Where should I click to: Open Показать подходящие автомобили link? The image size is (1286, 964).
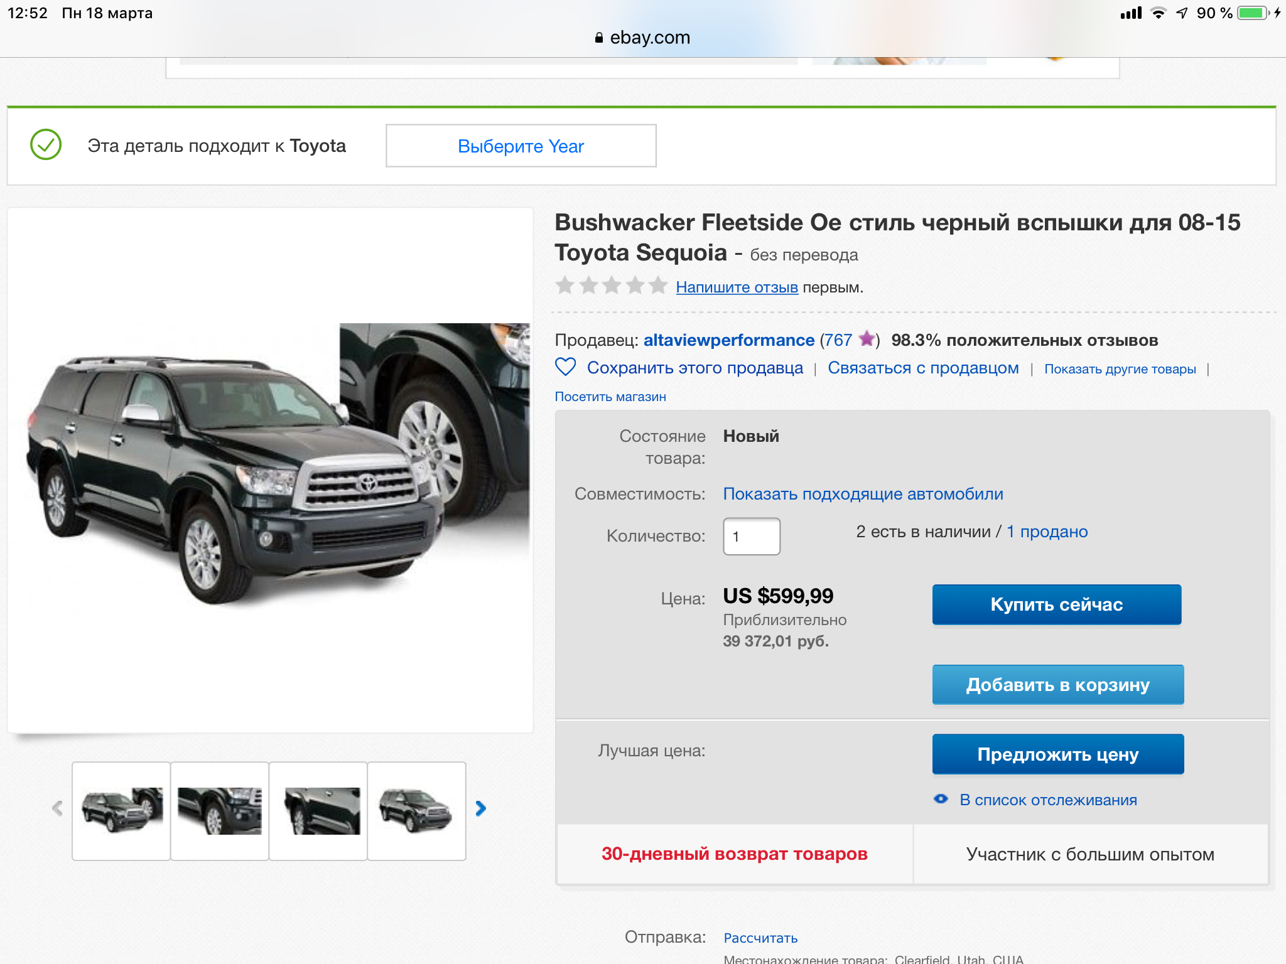pyautogui.click(x=863, y=494)
